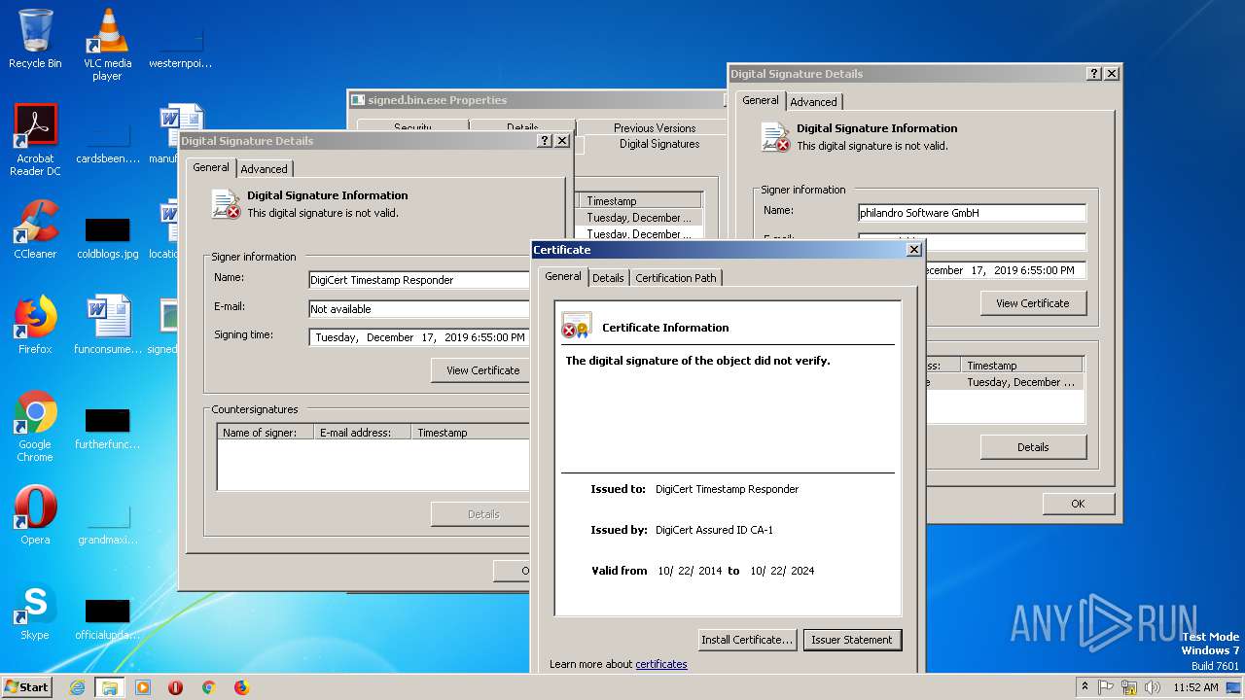Show hidden system tray icons
The height and width of the screenshot is (700, 1245).
[1085, 687]
